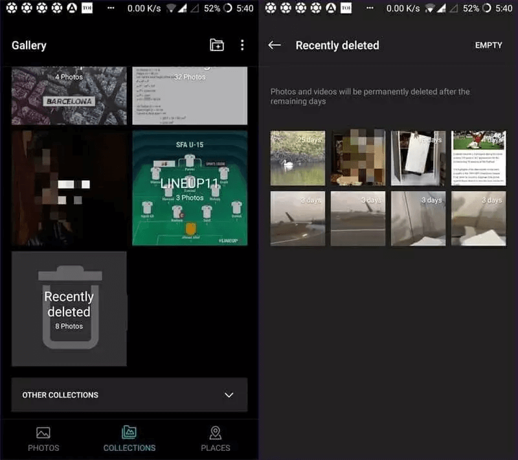
Task: Select the first airplane photo, 3 days
Action: (x=297, y=218)
